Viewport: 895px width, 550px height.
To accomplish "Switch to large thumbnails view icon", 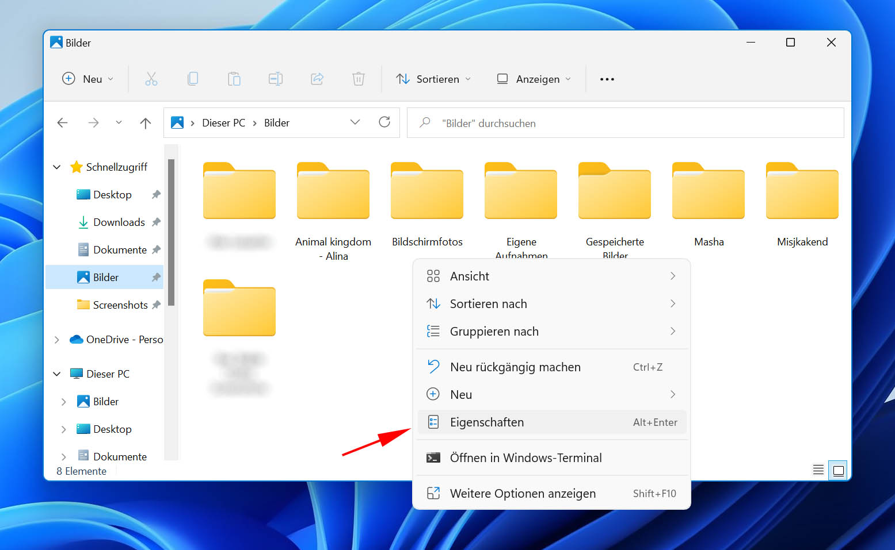I will [x=838, y=470].
